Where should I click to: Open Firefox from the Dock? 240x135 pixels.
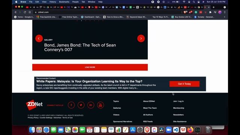190,130
